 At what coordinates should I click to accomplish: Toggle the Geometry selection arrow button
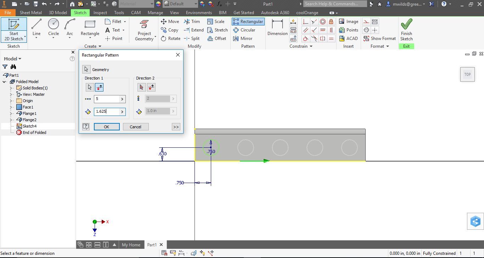pos(86,69)
